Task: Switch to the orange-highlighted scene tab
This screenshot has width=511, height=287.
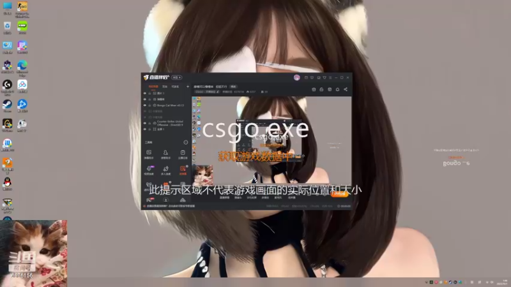Action: point(153,87)
